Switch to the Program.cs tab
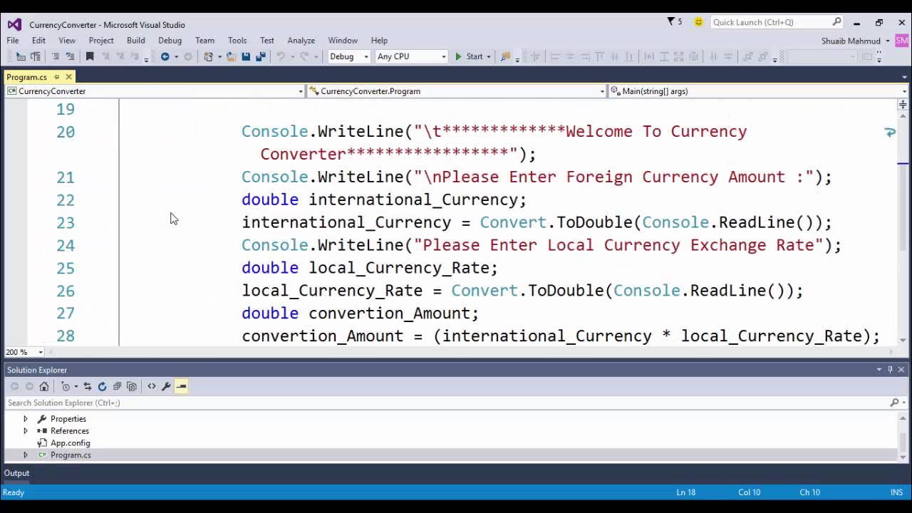 pos(26,76)
